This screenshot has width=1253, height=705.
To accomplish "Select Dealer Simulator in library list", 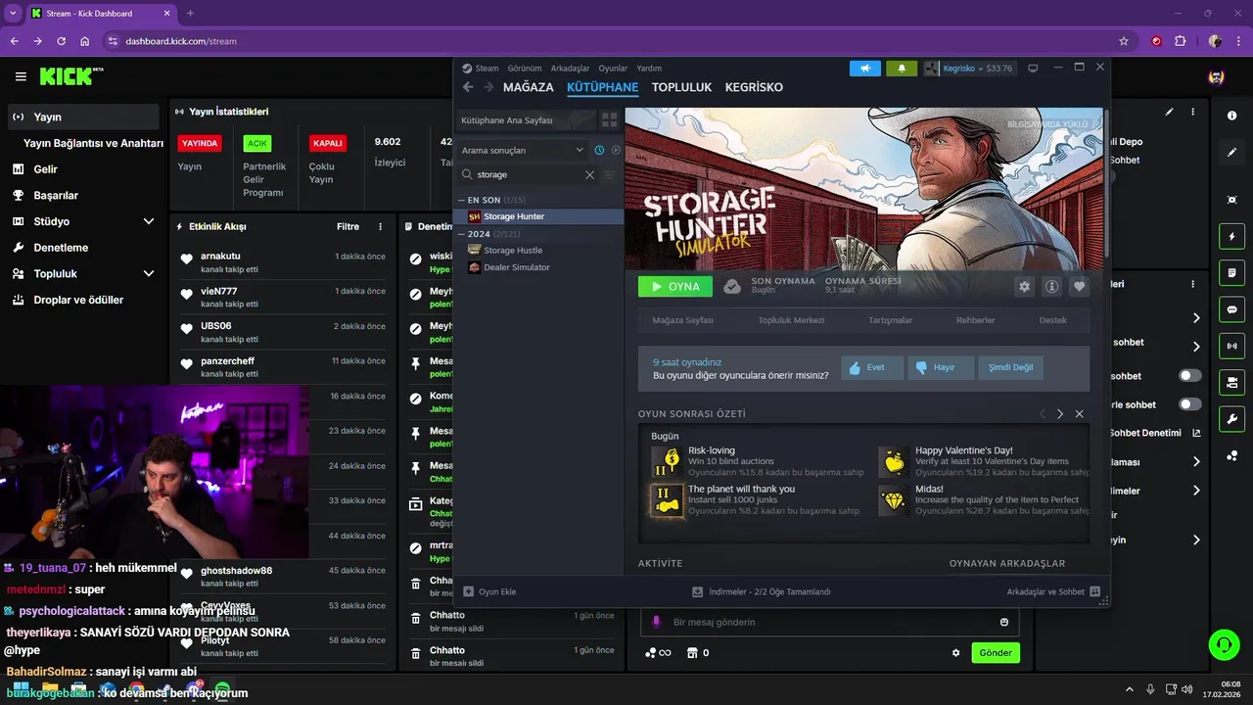I will point(517,267).
